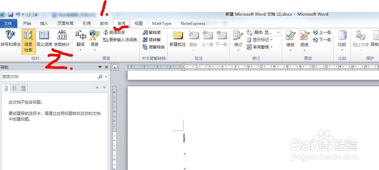This screenshot has width=379, height=170.
Task: Open the MathType tab
Action: 162,23
